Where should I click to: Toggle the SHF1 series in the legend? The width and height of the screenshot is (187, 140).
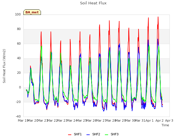click(75, 134)
